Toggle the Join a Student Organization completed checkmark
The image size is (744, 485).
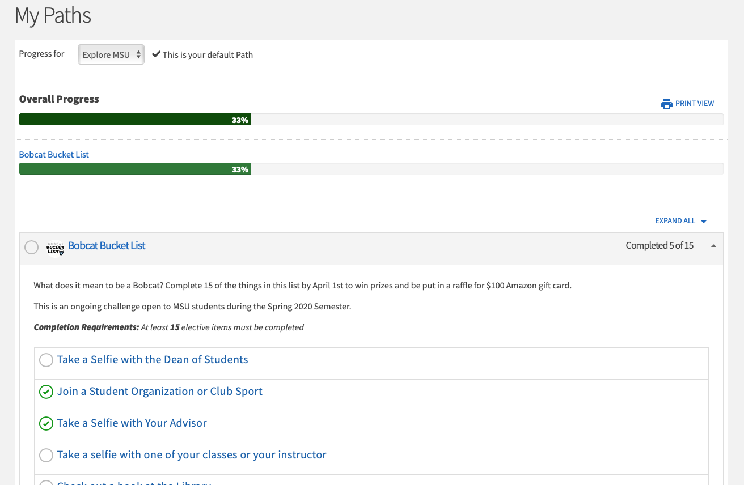click(x=46, y=392)
